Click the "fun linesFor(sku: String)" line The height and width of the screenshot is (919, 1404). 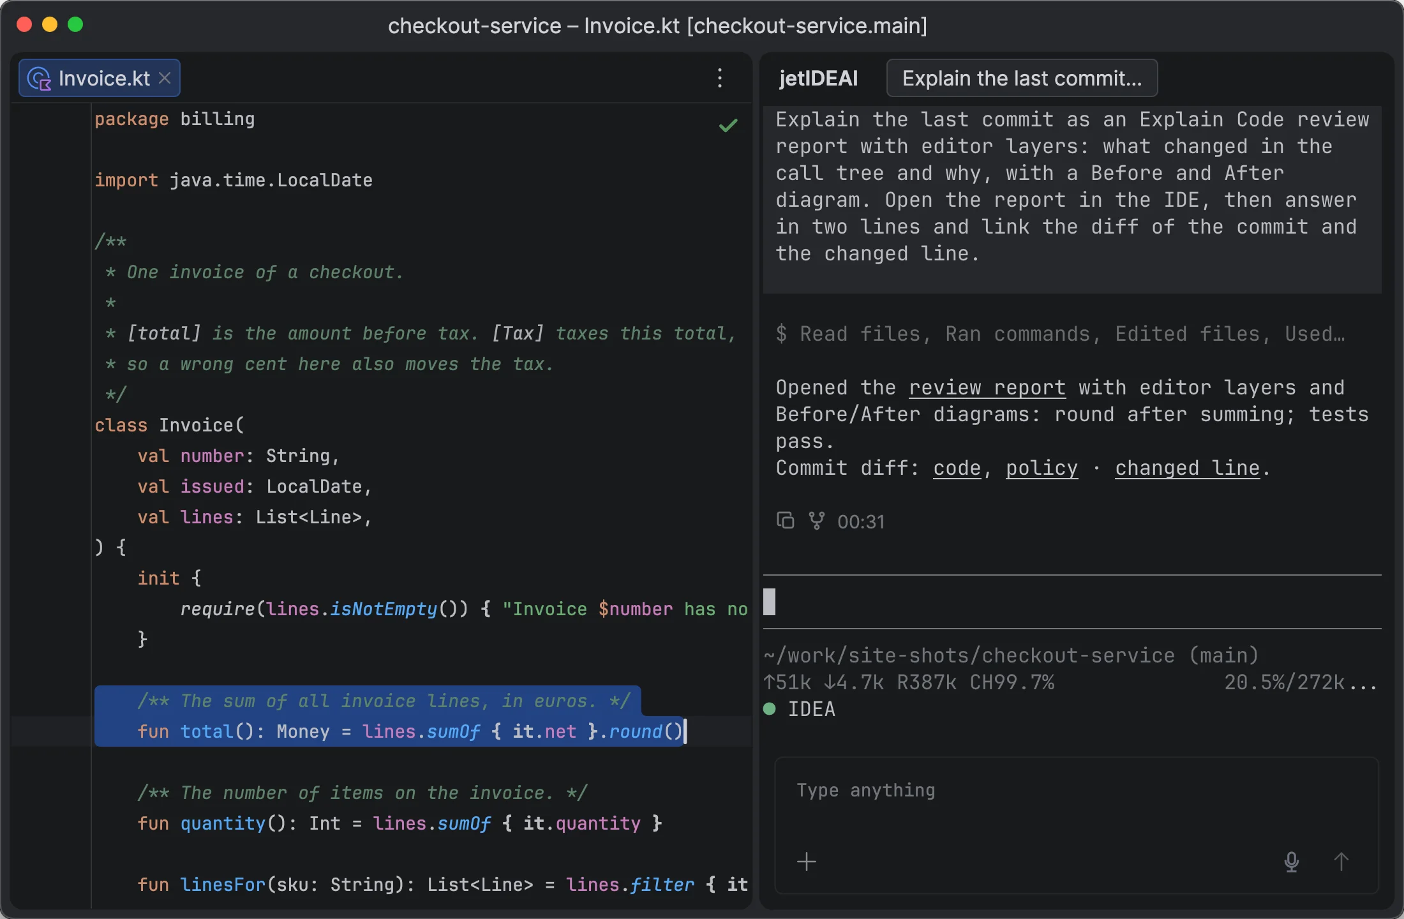[x=442, y=885]
